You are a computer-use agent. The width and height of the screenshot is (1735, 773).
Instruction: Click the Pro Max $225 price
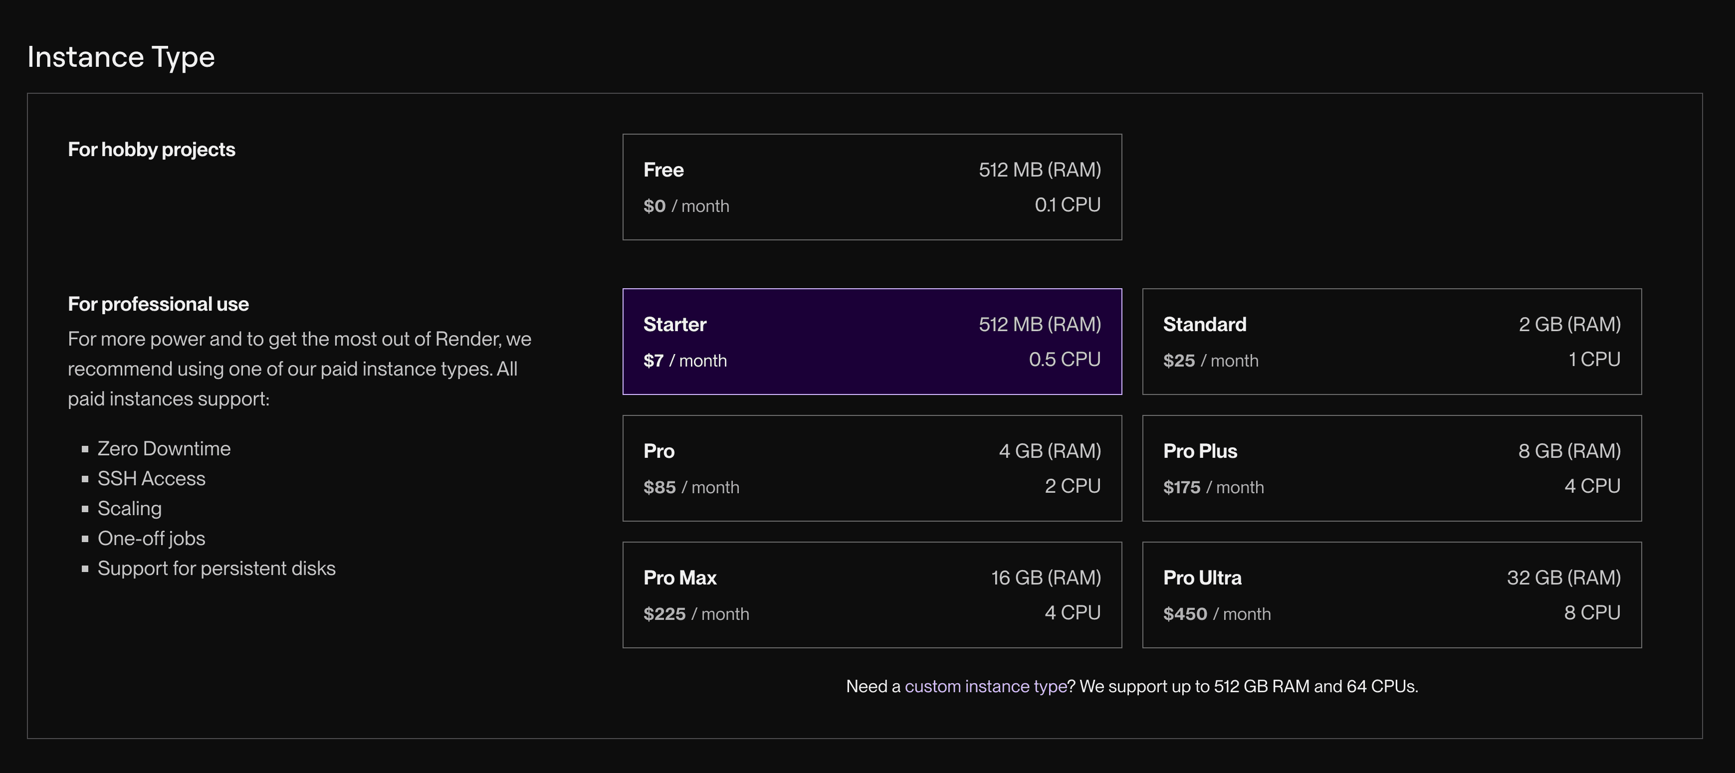pos(664,614)
